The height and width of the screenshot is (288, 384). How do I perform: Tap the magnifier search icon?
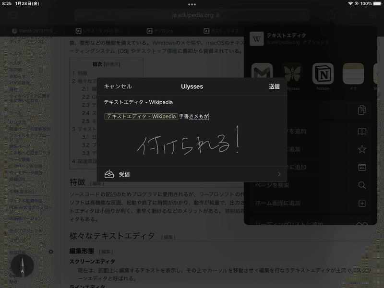click(x=362, y=185)
